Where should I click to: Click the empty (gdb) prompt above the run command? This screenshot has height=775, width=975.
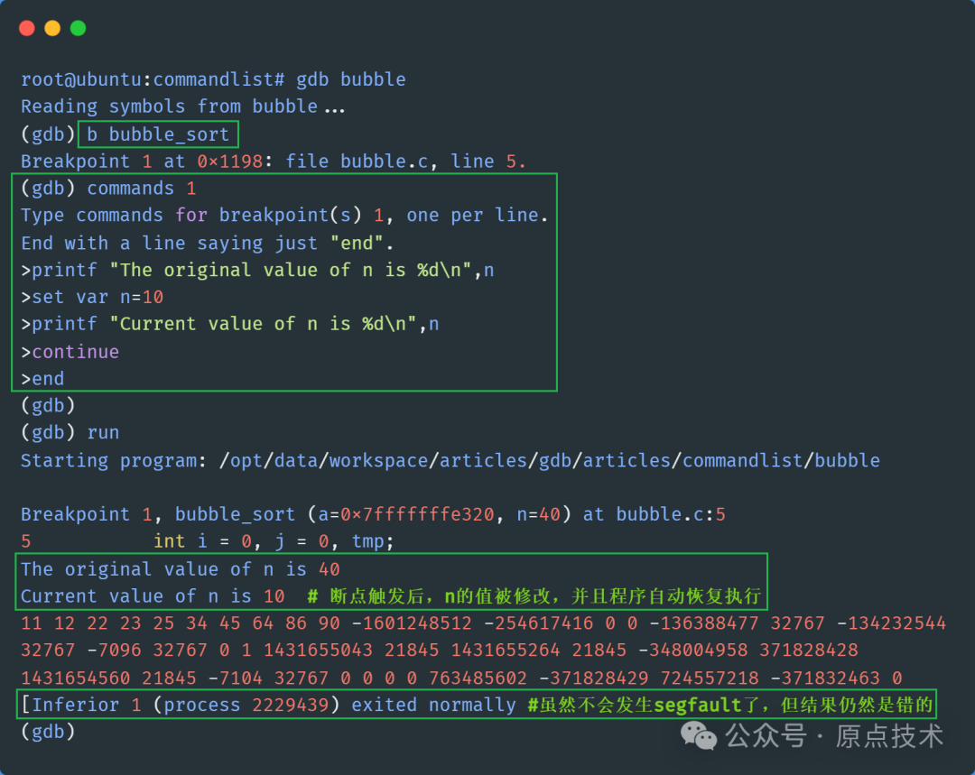click(48, 406)
